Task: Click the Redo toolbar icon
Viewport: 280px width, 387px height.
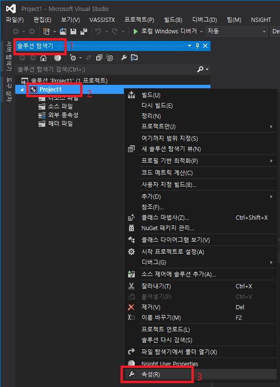Action: coord(115,31)
